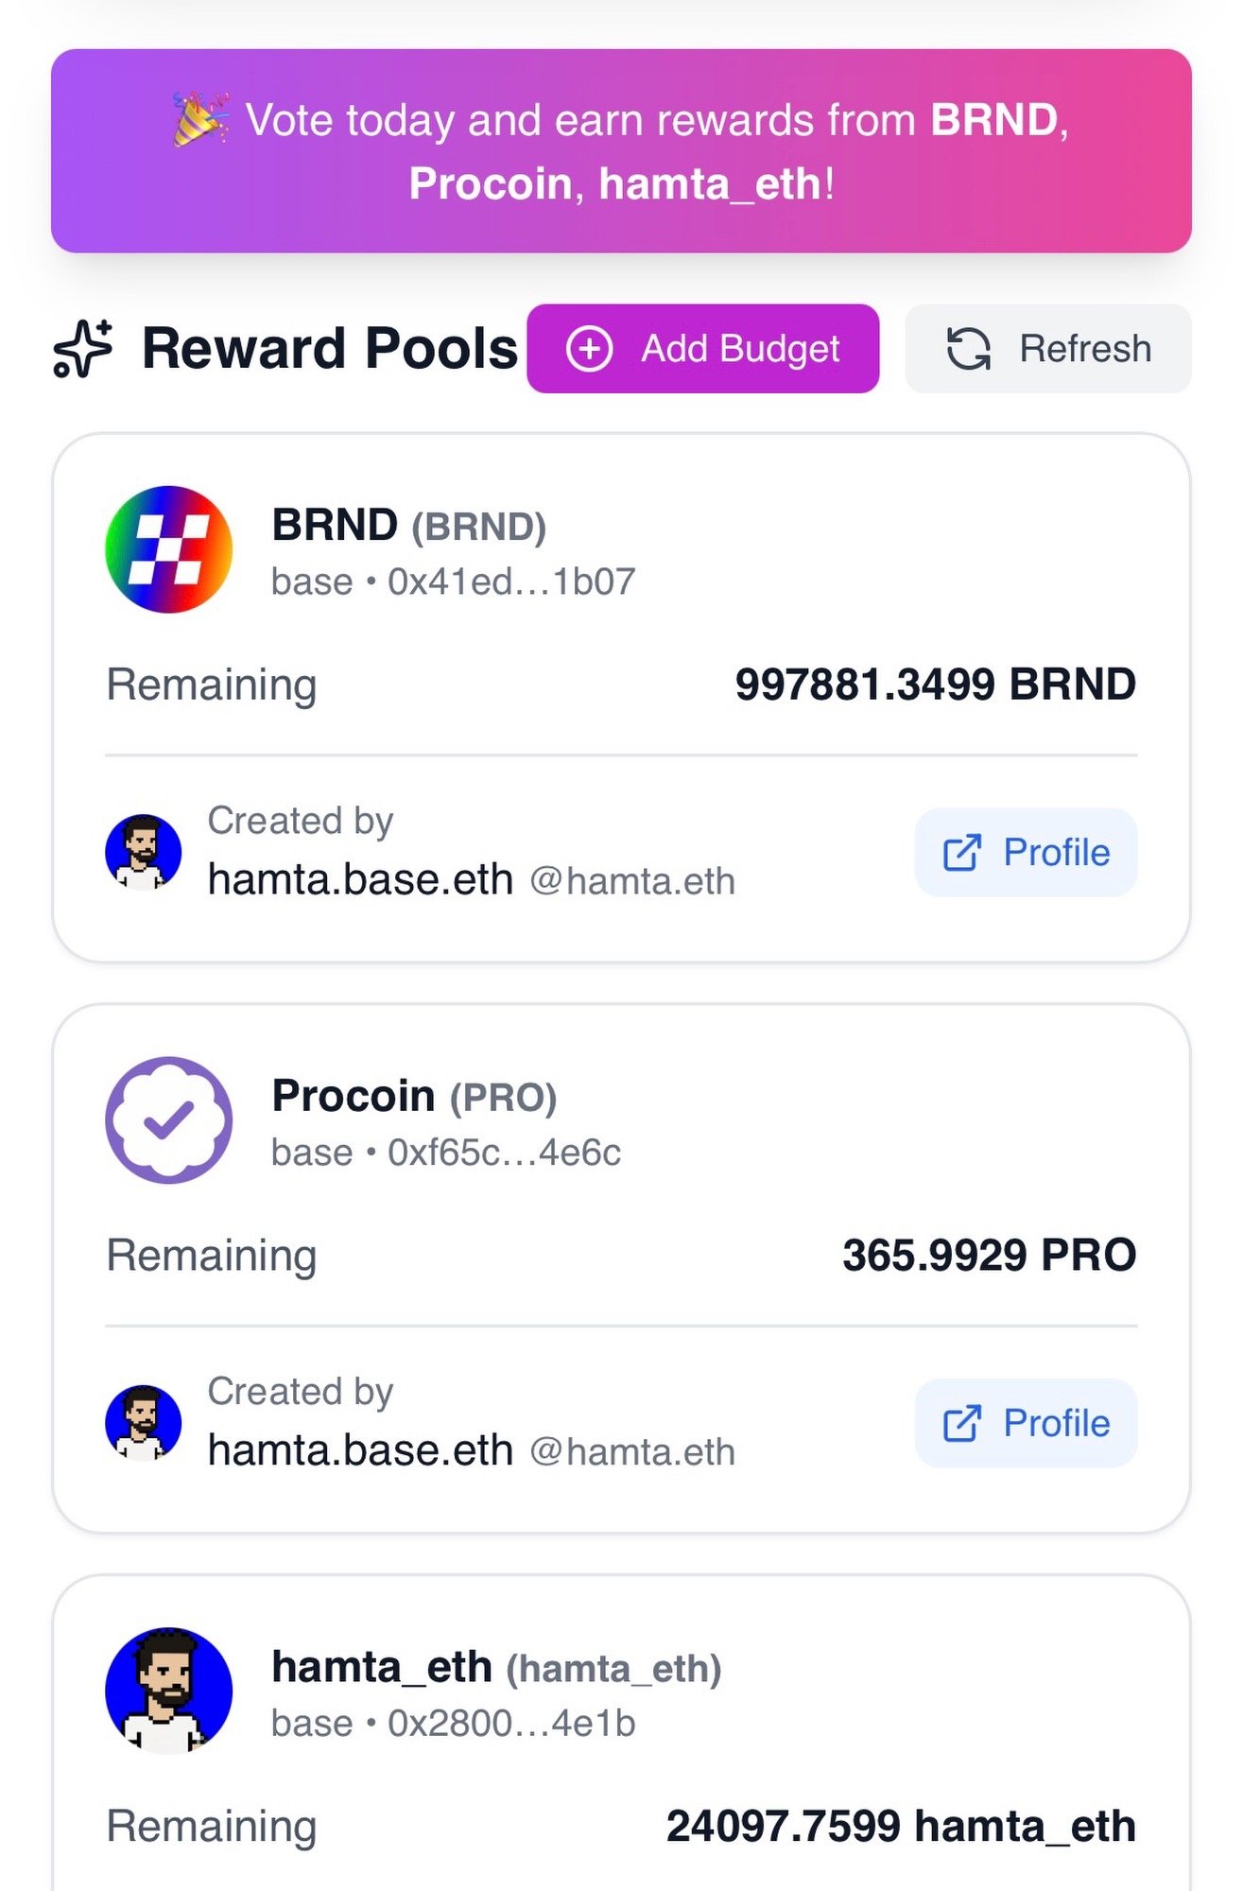Click the BRND rainbow checkered token icon

[169, 549]
